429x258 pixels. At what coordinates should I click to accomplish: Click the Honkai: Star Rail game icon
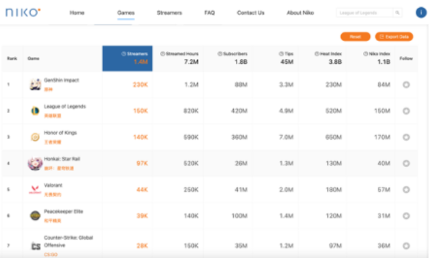tap(35, 163)
